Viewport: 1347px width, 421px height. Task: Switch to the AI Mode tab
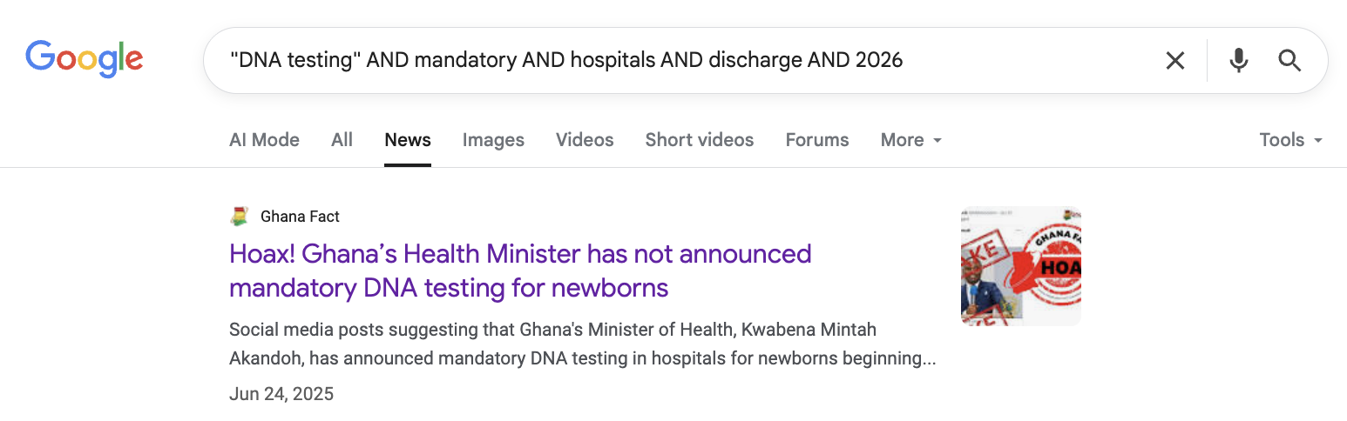tap(264, 140)
